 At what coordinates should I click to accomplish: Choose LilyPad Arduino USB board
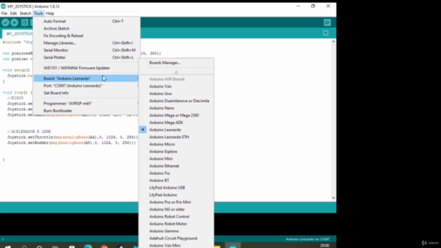pyautogui.click(x=176, y=187)
